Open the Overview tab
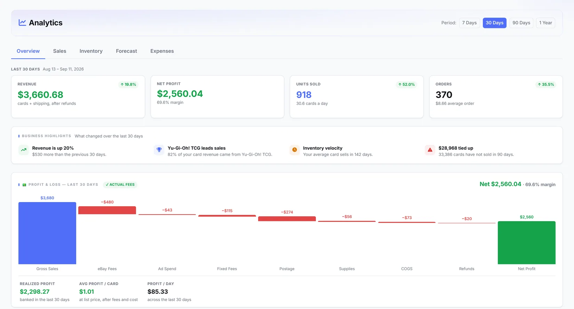The image size is (574, 309). 28,51
